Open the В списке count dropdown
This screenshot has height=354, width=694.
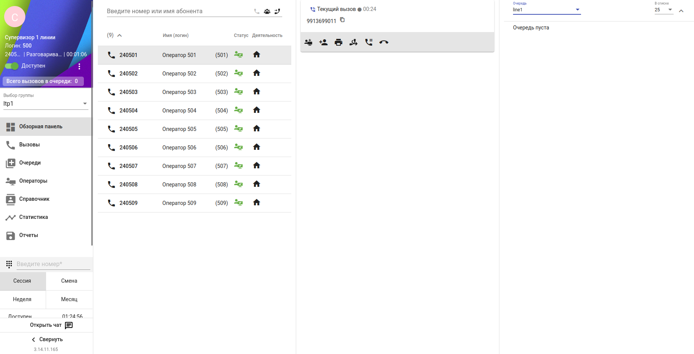664,10
